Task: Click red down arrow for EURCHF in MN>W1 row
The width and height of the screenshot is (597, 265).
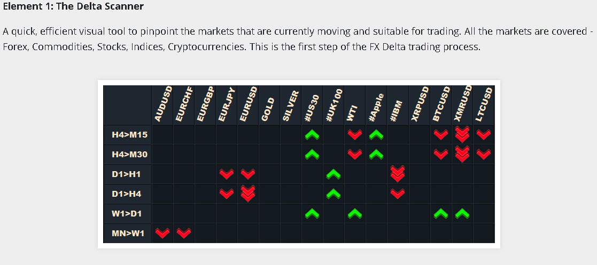Action: click(183, 233)
